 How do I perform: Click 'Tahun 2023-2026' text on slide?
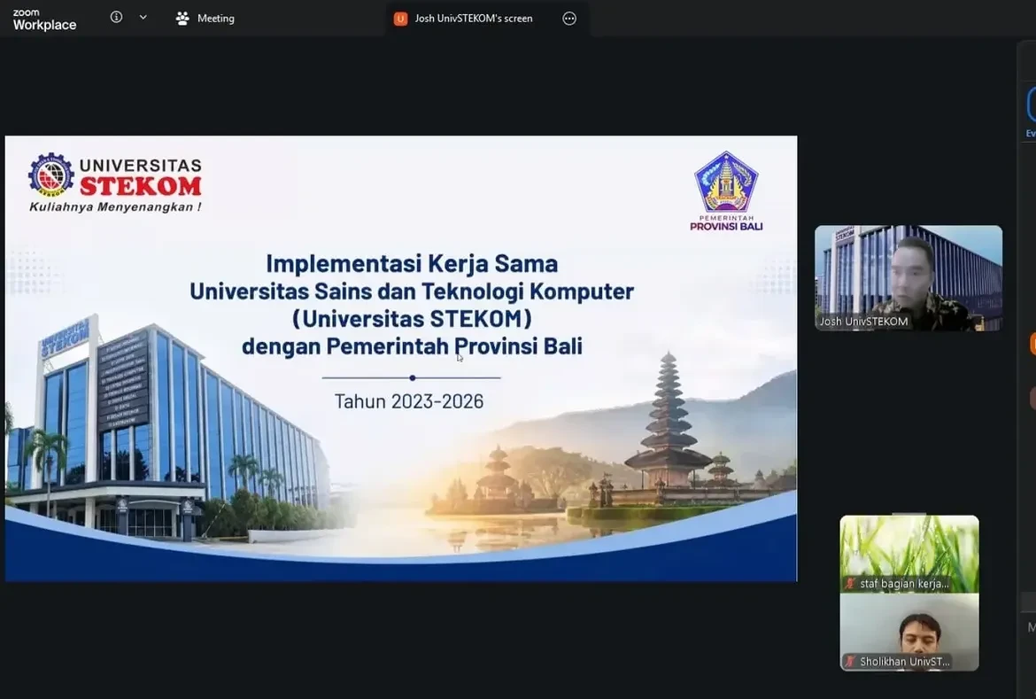click(x=409, y=401)
